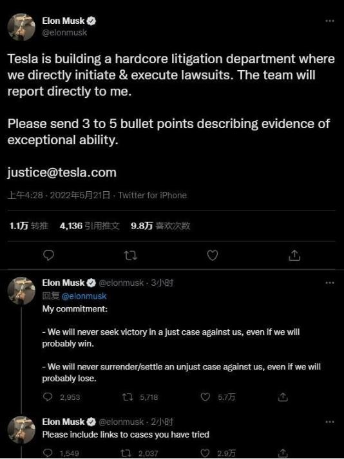Image resolution: width=344 pixels, height=459 pixels.
Task: Open more options on 'Please include links' reply
Action: tap(330, 422)
